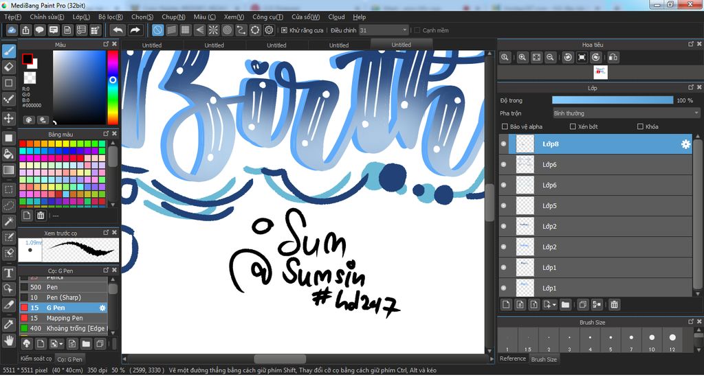Enable the Xén bớt checkbox
Screen dimensions: 704x377
click(x=573, y=126)
